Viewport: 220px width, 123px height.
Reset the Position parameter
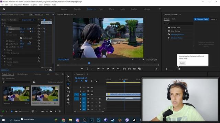38,29
